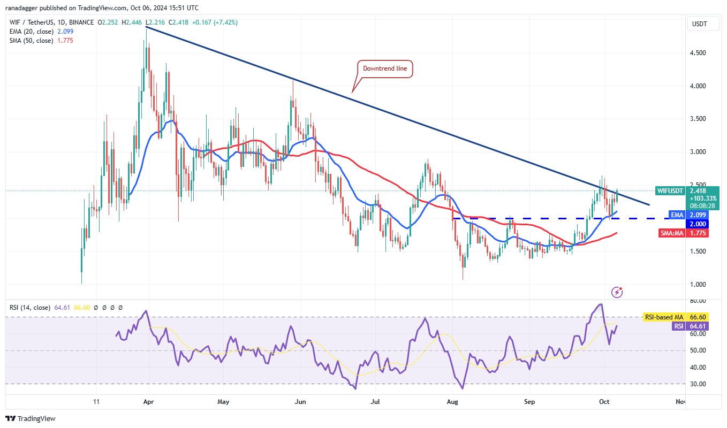Select the dark blue downtrend line
The height and width of the screenshot is (428, 727).
click(x=397, y=116)
